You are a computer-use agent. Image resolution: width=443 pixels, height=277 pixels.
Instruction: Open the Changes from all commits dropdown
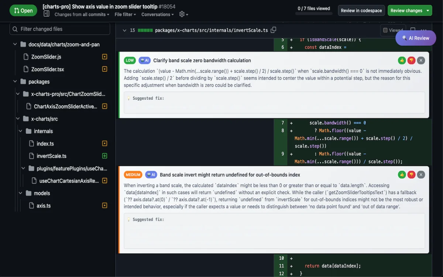[x=82, y=14]
